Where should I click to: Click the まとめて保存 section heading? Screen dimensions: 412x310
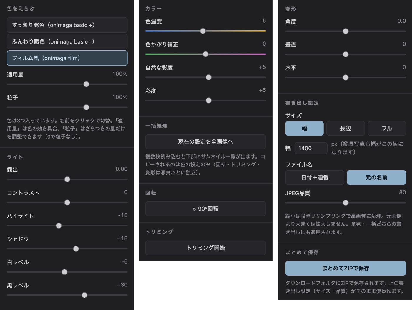[x=302, y=252]
